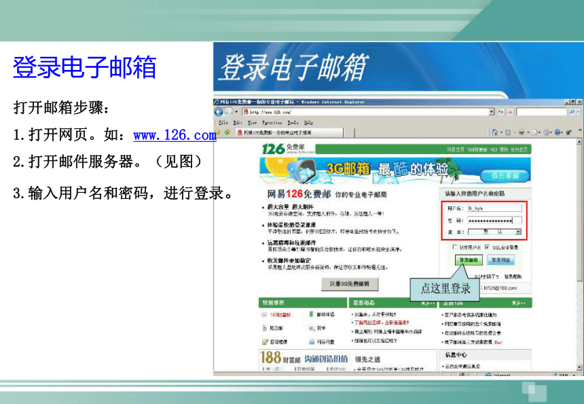This screenshot has height=404, width=584.
Task: Expand the Print icon dropdown arrow
Action: pyautogui.click(x=528, y=132)
